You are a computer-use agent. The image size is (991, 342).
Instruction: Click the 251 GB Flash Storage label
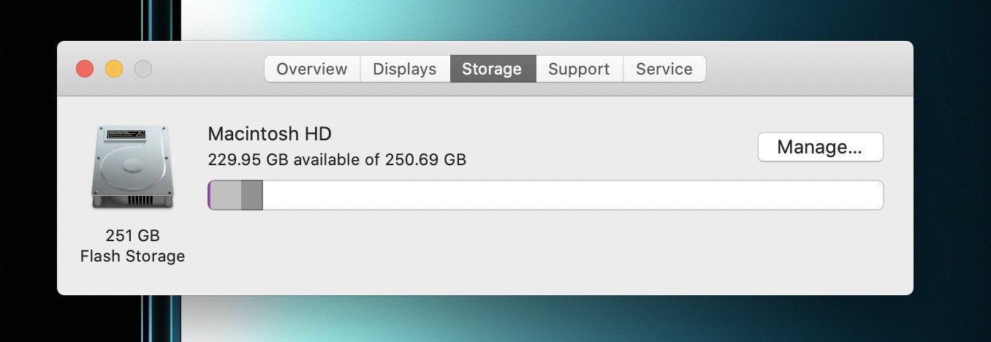(132, 246)
